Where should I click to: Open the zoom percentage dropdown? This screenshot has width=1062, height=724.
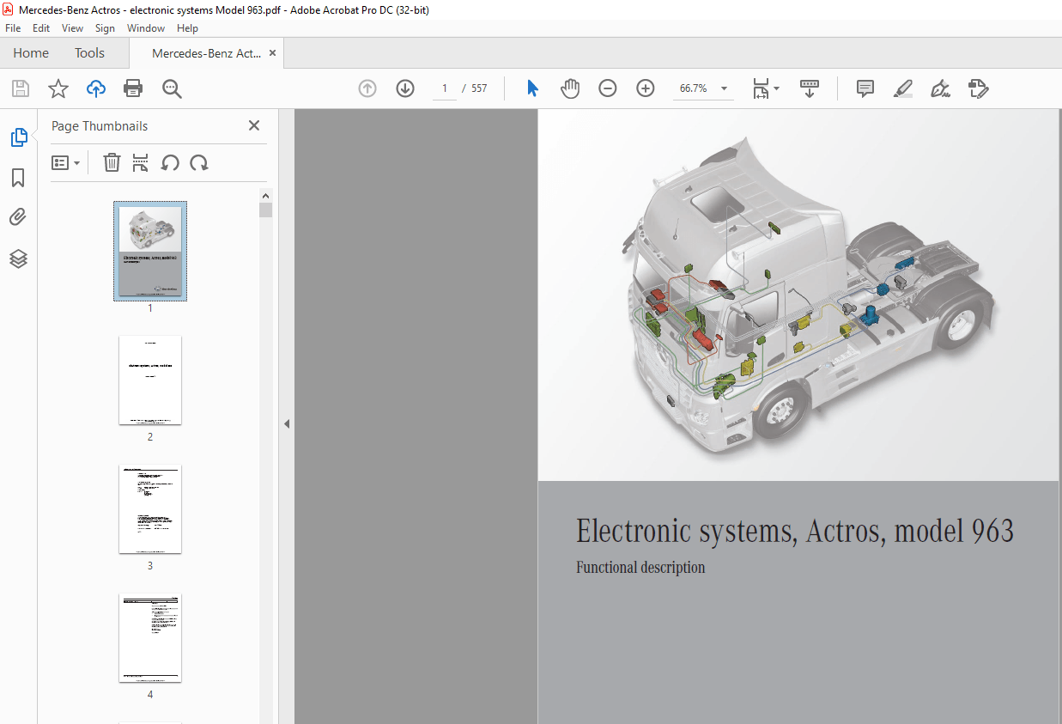[724, 88]
